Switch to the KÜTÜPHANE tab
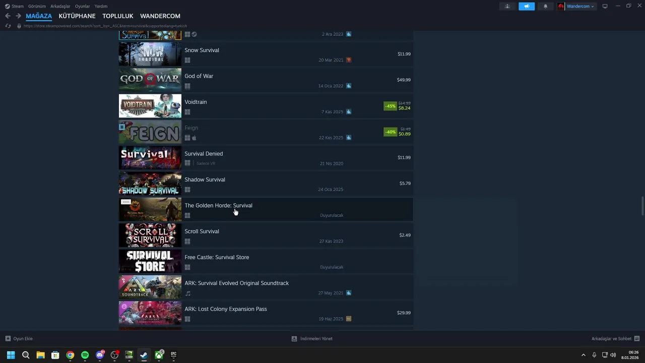Screen dimensions: 645x363 click(x=77, y=16)
